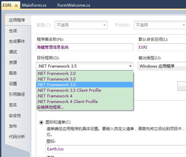Choose .NET Framework 3.5 Client Profile
186x157 pixels.
coord(85,90)
